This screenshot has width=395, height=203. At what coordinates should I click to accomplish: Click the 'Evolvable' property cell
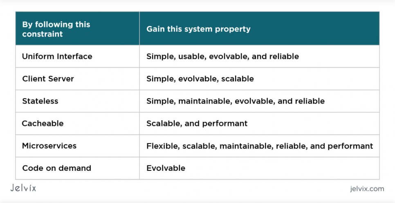coord(260,168)
